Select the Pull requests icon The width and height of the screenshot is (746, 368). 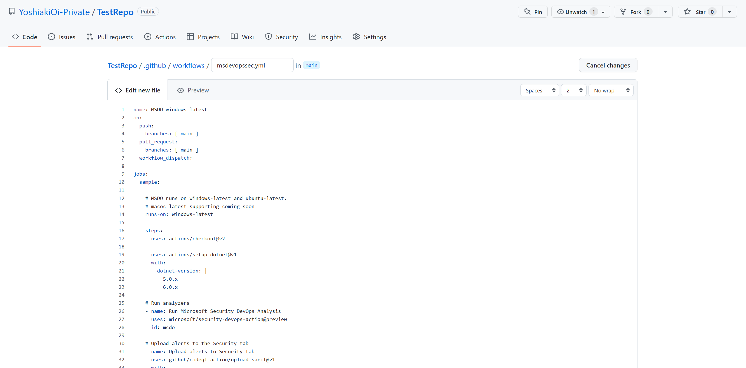(x=90, y=37)
